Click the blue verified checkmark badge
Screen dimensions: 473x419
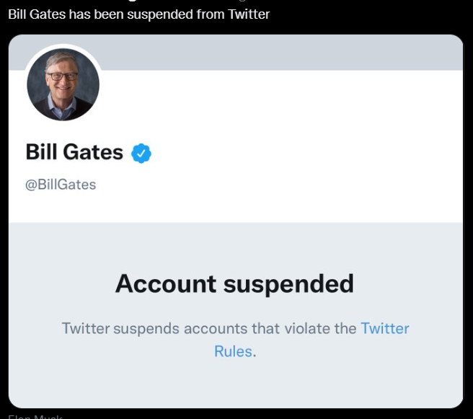141,153
